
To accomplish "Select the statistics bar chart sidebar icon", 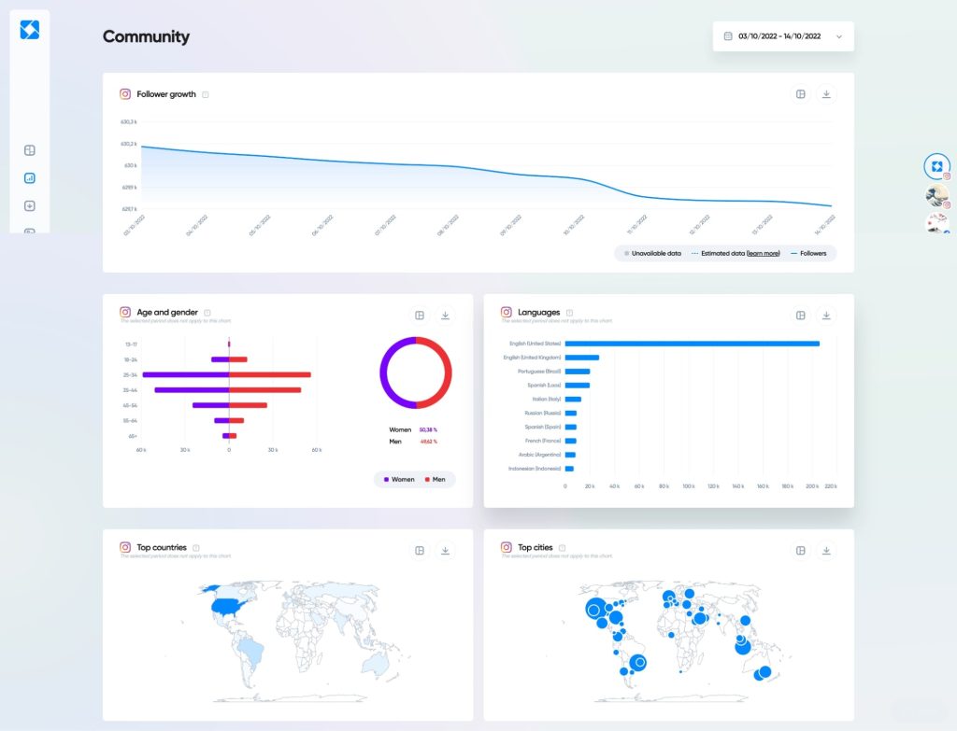I will 29,178.
